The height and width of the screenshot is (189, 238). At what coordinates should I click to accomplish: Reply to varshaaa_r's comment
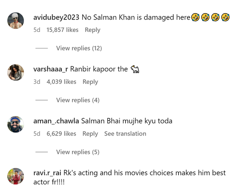point(90,82)
